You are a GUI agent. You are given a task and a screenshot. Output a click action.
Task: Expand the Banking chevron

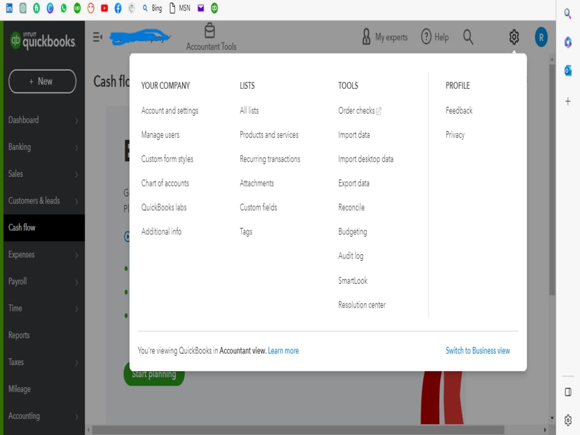[x=77, y=147]
